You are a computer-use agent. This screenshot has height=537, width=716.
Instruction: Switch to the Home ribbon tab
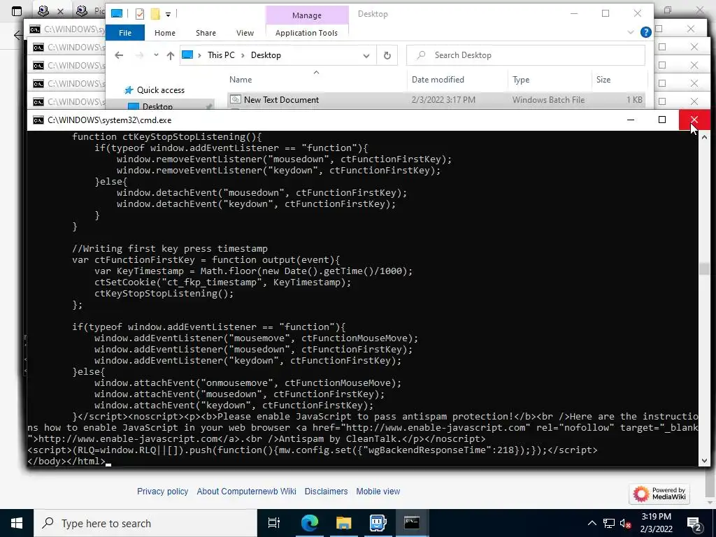coord(165,33)
